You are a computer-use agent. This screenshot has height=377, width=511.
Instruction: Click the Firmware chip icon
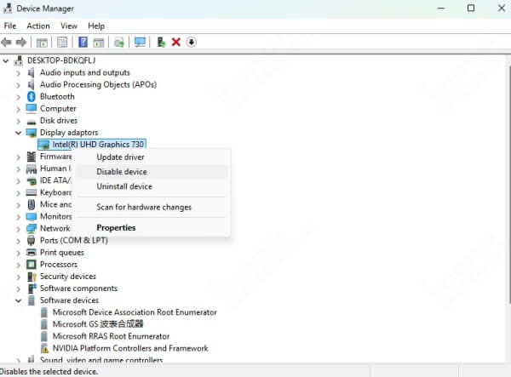point(32,157)
